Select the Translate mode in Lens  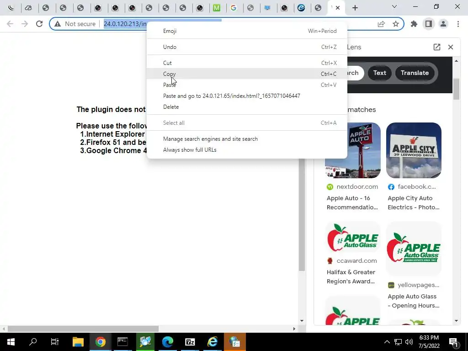coord(415,73)
